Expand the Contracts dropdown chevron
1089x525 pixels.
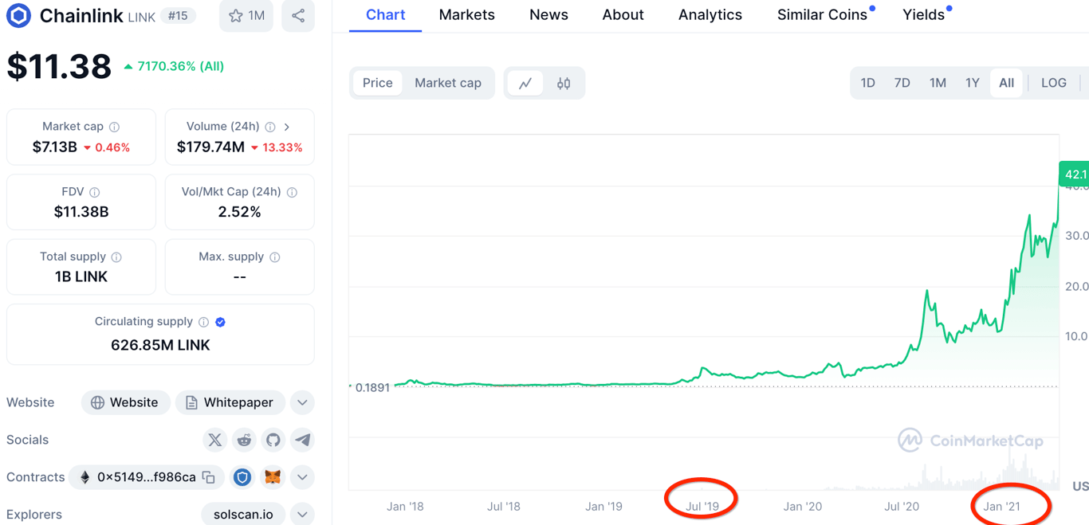(302, 477)
